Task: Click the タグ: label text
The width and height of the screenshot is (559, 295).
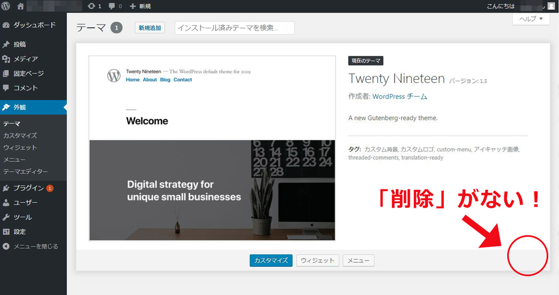Action: pyautogui.click(x=355, y=149)
